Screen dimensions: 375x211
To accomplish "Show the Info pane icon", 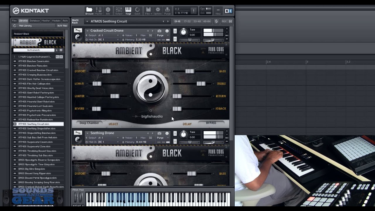I will click(x=108, y=11).
